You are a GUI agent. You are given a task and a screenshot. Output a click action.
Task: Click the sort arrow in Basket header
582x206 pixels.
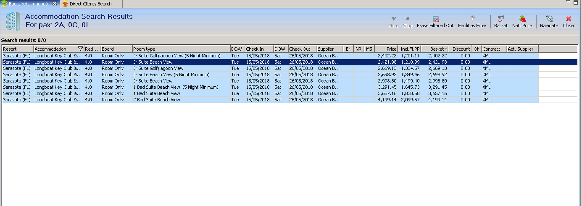pyautogui.click(x=445, y=49)
